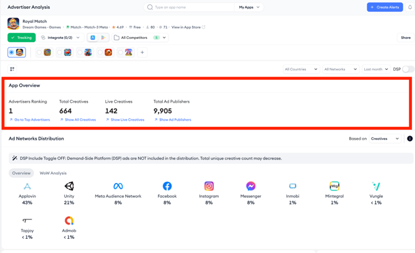415x253 pixels.
Task: Click the external link icon next to View in App Store
Action: pos(204,27)
